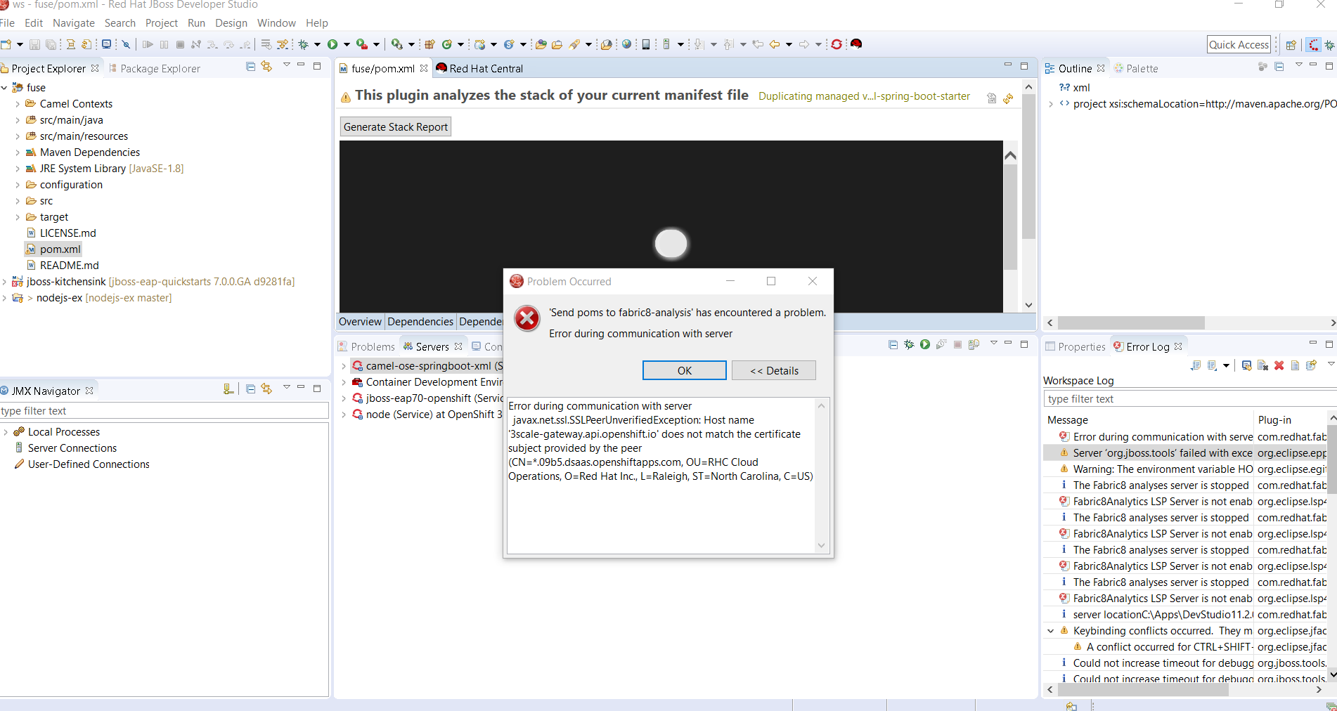
Task: Click the green Run button in the main toolbar
Action: pyautogui.click(x=332, y=44)
